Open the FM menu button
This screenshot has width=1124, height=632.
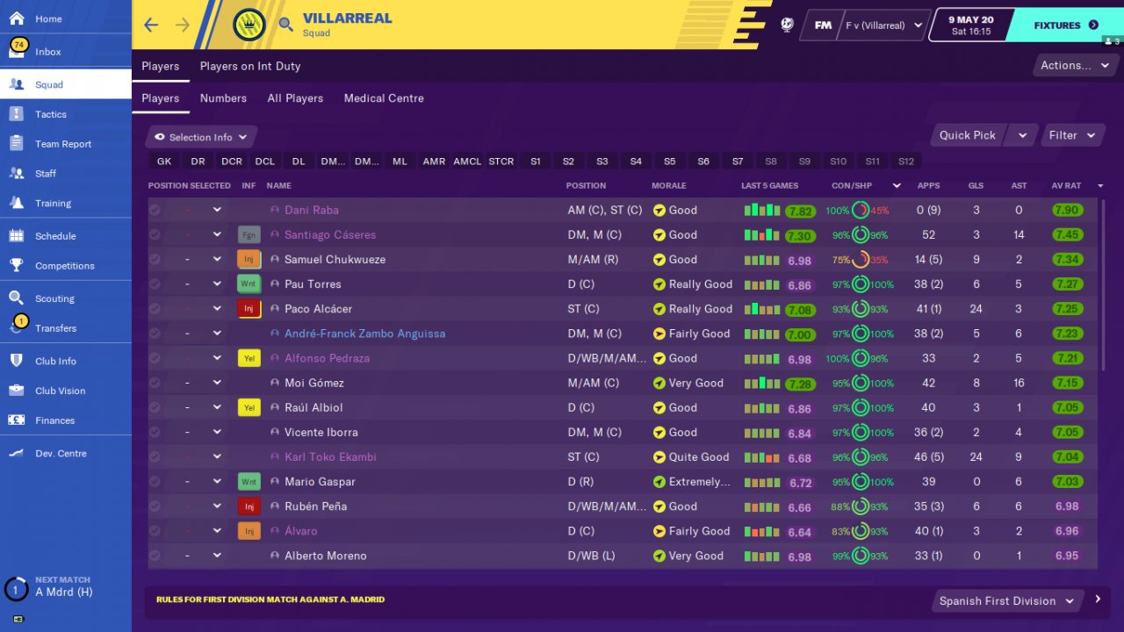(x=822, y=25)
